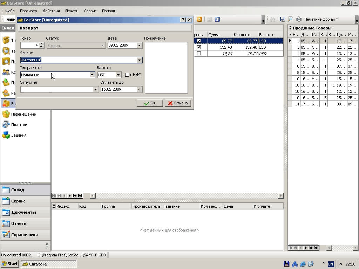The height and width of the screenshot is (269, 359).
Task: Open the Клиент dropdown arrow
Action: (139, 60)
